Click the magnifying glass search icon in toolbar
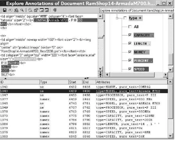The width and height of the screenshot is (175, 141). click(22, 10)
